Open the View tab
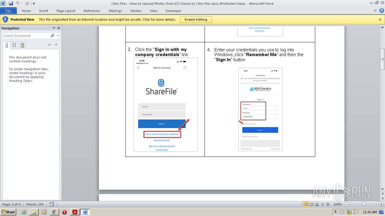 153,11
